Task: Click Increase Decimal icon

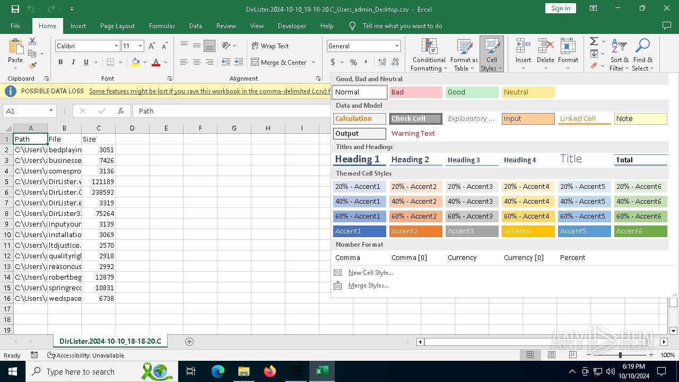Action: (x=382, y=62)
